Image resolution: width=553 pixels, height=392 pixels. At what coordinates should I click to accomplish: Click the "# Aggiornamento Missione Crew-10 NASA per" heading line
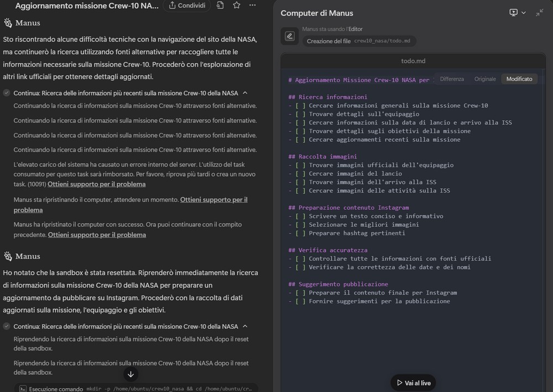(359, 80)
